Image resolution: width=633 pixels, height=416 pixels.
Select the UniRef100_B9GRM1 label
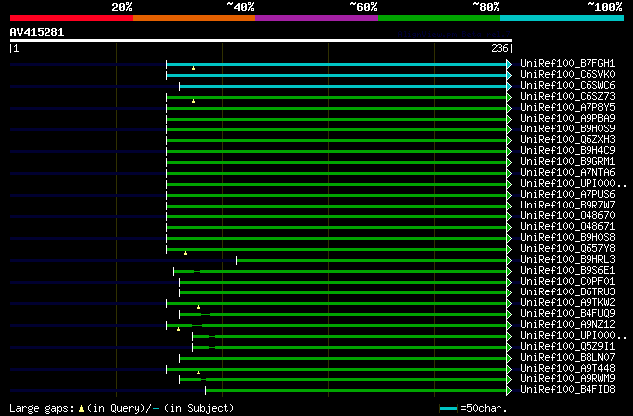pos(568,162)
